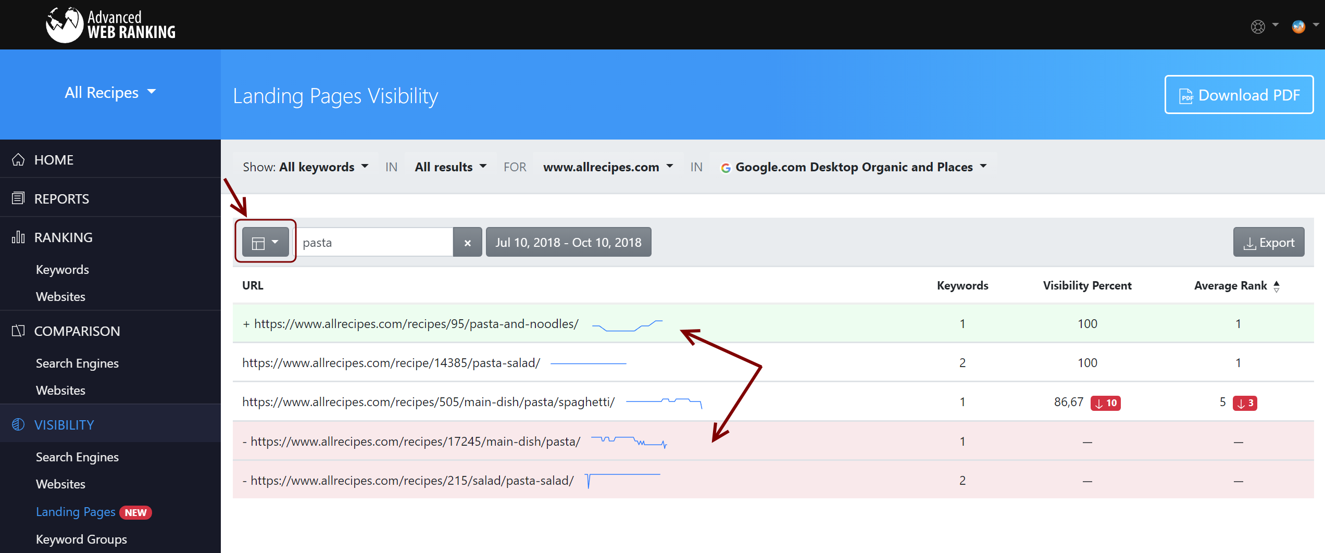Click the Ranking bar chart icon
Viewport: 1325px width, 553px height.
[18, 237]
